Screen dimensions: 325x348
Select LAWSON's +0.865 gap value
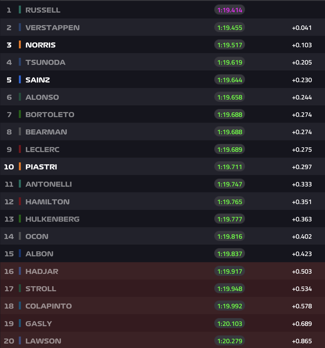click(x=302, y=341)
